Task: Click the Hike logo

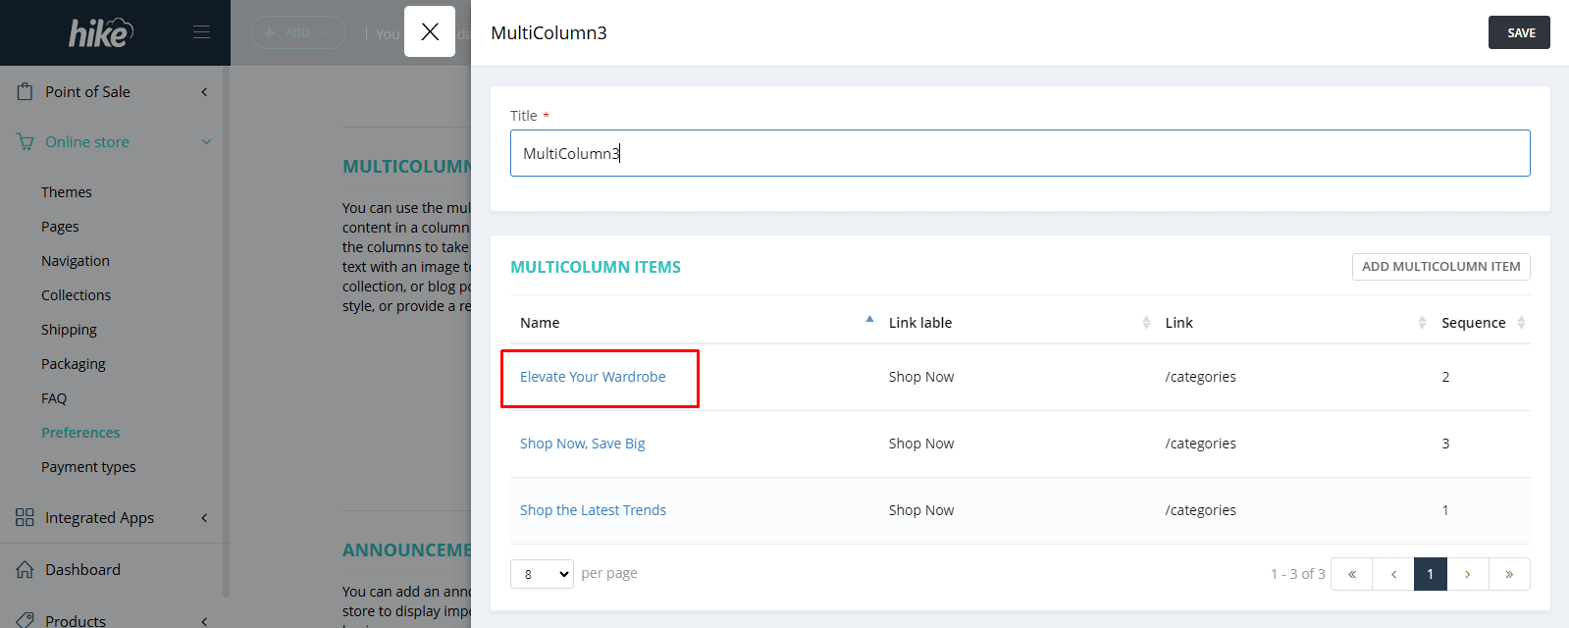Action: pos(100,32)
